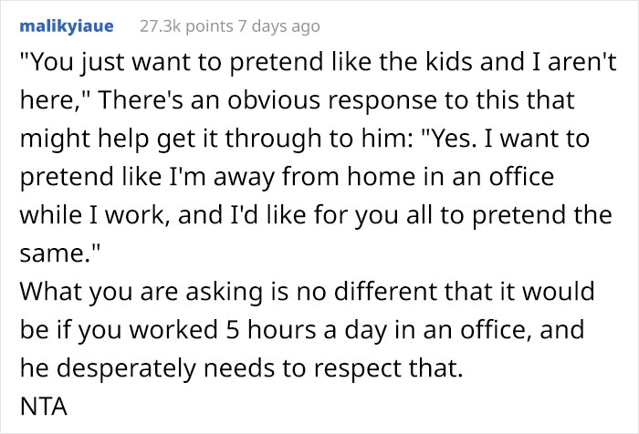Click the phrase 'worked 5 hours a day'
The width and height of the screenshot is (639, 434).
[256, 329]
